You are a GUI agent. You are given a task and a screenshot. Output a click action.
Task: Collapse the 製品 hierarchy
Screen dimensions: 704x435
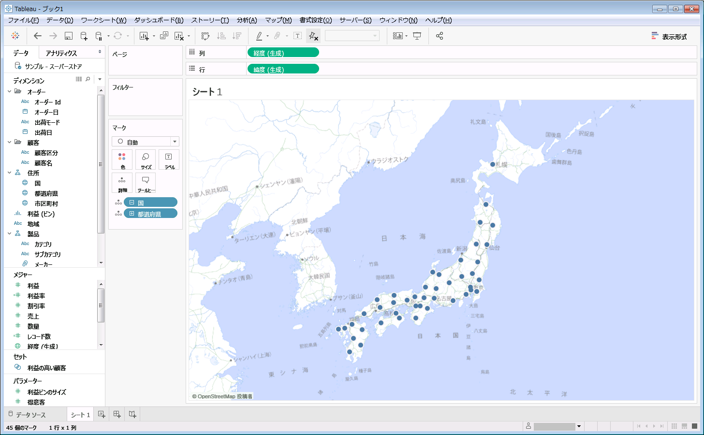pyautogui.click(x=9, y=233)
